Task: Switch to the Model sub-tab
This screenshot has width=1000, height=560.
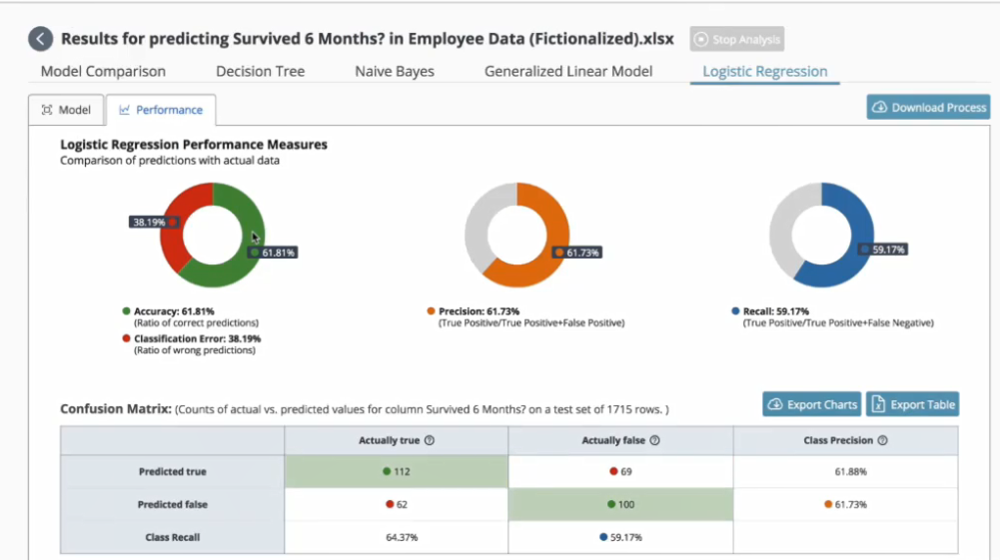Action: tap(66, 110)
